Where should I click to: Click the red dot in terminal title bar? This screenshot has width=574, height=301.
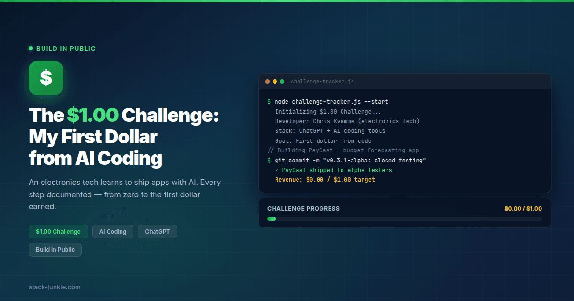[267, 82]
